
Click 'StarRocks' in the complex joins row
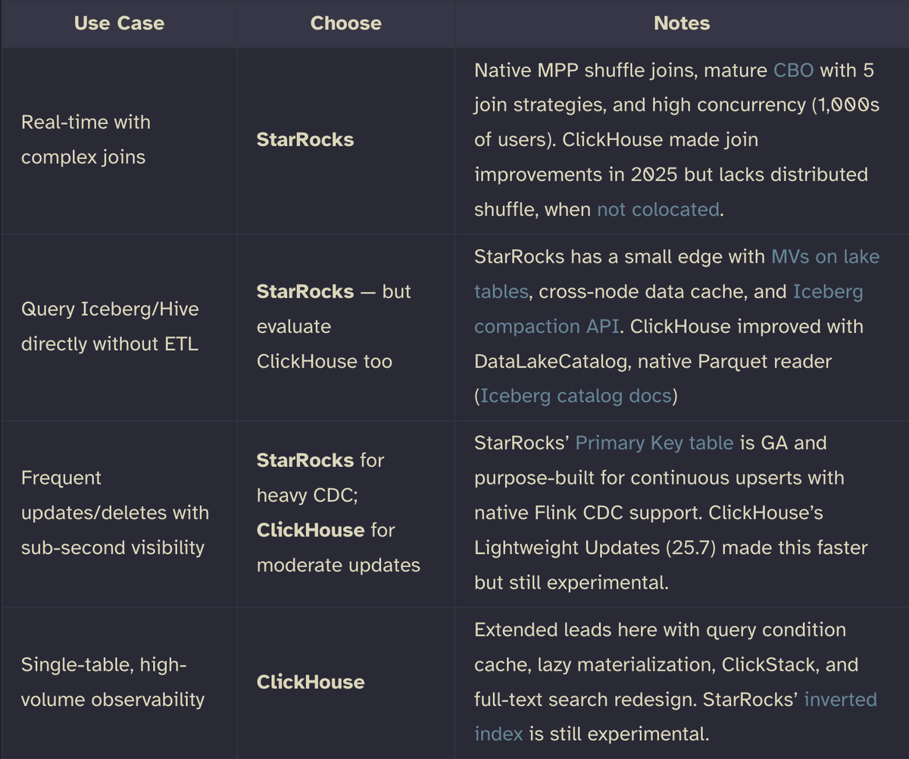pyautogui.click(x=305, y=140)
